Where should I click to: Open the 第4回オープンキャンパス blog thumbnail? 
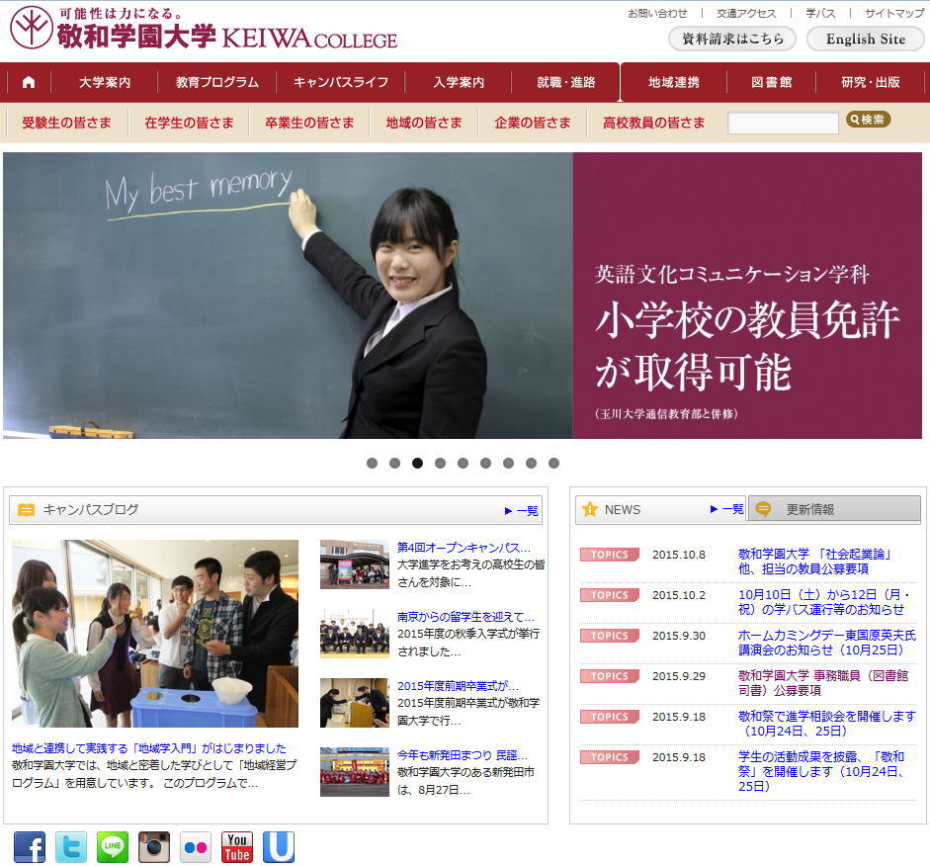(x=354, y=564)
